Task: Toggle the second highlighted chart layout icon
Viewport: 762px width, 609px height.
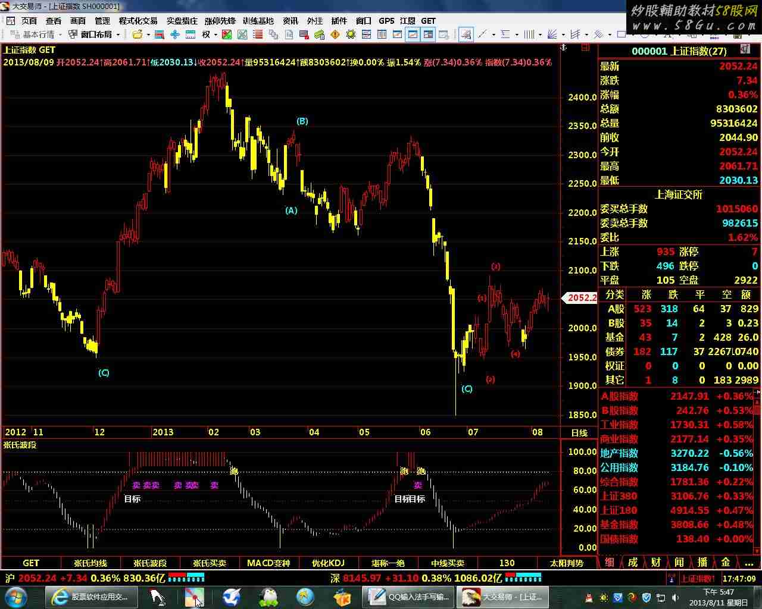Action: coord(428,34)
